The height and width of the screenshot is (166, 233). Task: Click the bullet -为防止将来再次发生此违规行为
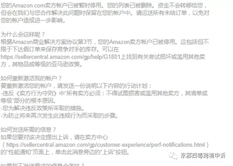(x=59, y=116)
